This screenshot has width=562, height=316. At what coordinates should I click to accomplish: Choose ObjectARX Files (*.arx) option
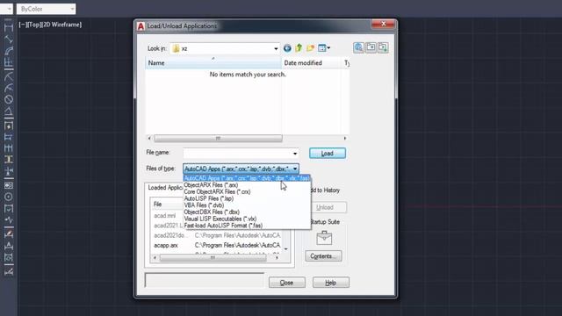211,185
